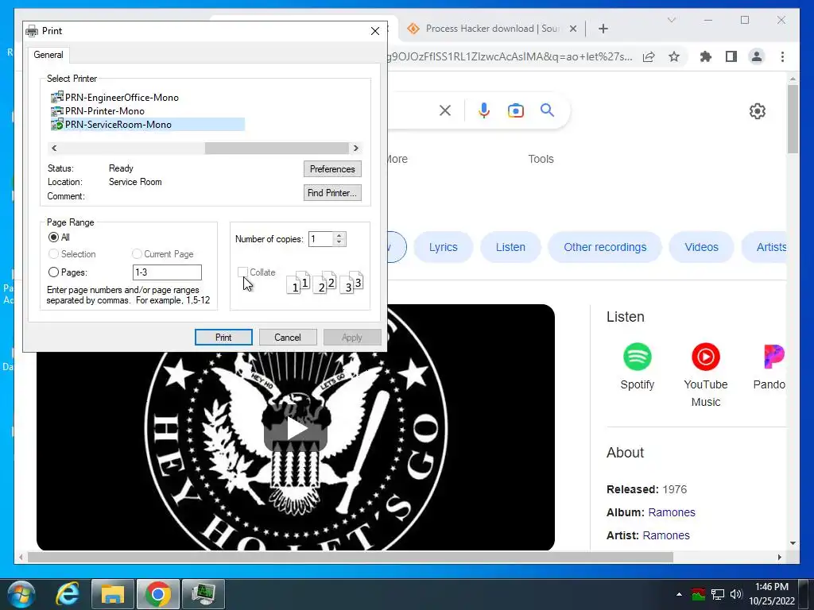Click the Print button

[223, 337]
